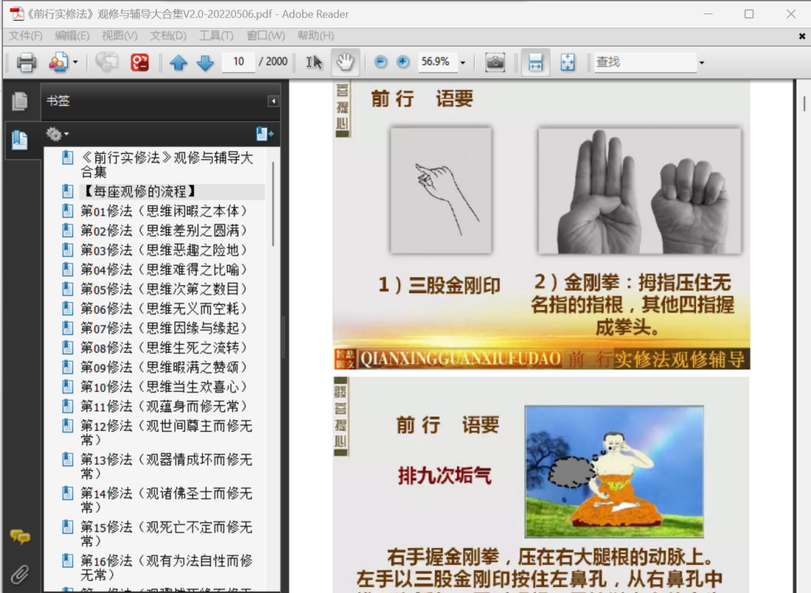Choose the Select text cursor tool
811x593 pixels.
314,62
